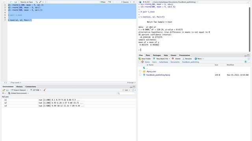The height and width of the screenshot is (141, 252).
Task: Click the Source button
Action: (125, 2)
